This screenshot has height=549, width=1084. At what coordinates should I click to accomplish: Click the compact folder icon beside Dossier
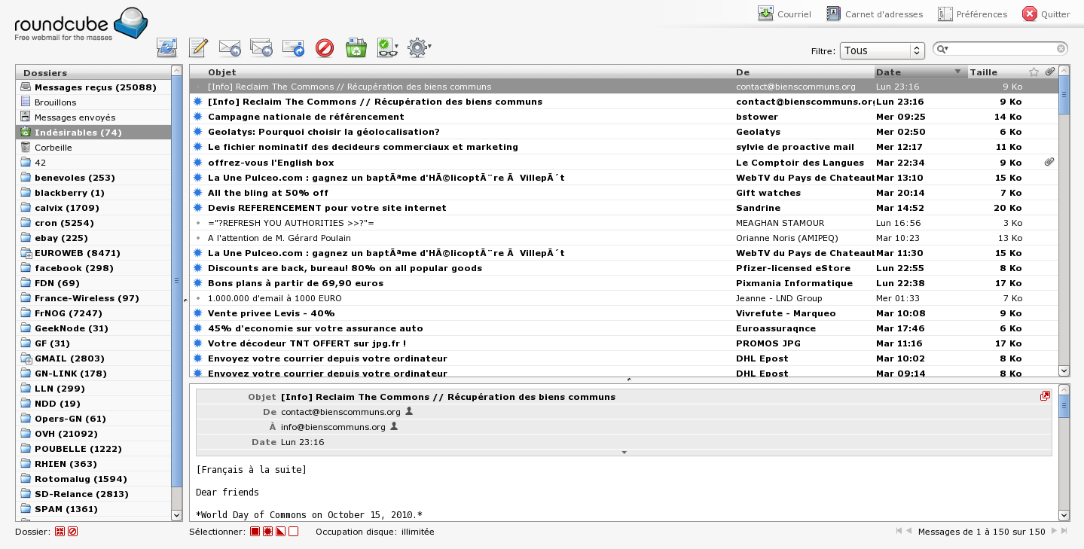60,532
